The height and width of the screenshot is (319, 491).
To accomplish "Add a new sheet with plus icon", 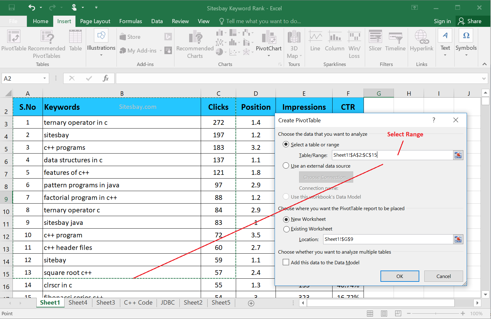I will (x=251, y=303).
